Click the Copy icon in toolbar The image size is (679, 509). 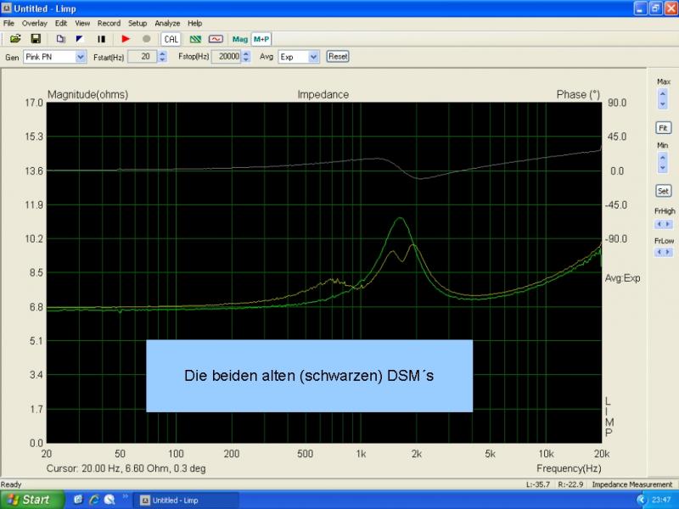point(60,39)
